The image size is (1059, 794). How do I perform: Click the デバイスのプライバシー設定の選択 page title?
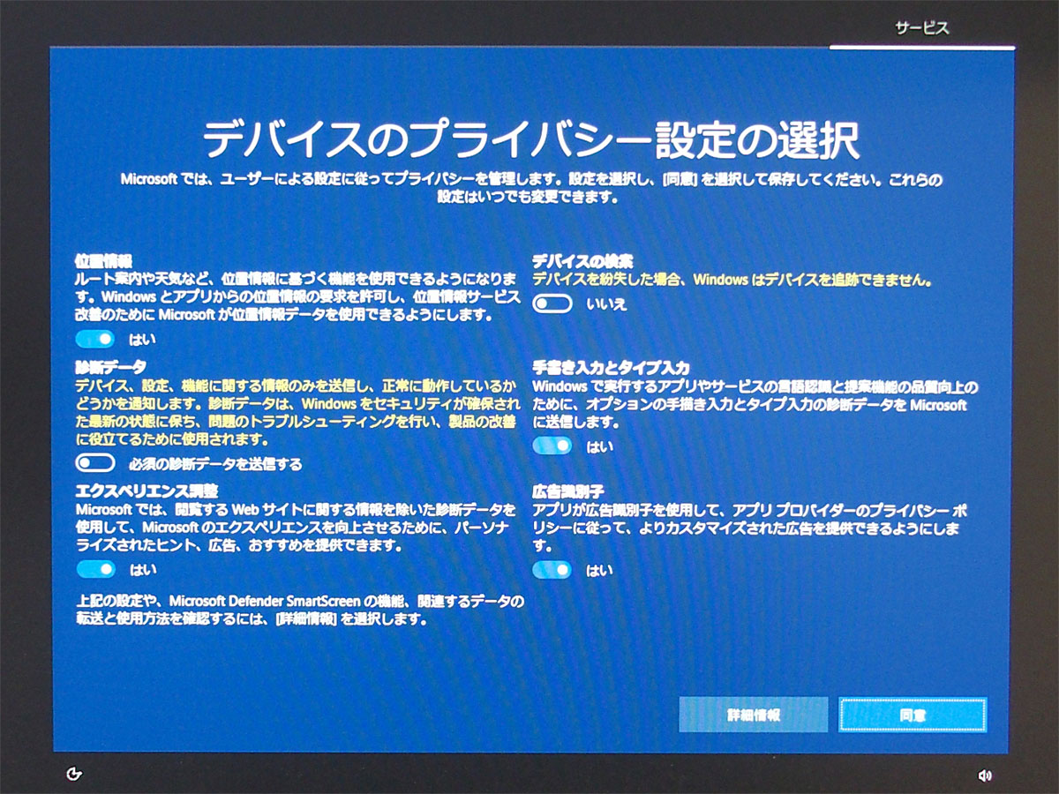[531, 140]
